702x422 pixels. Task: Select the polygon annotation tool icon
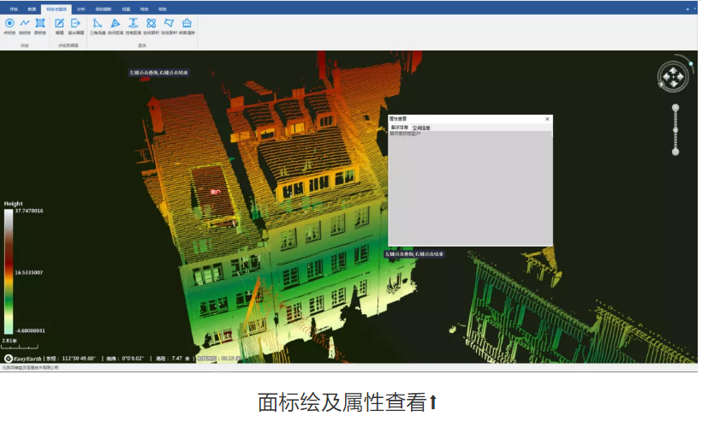40,24
